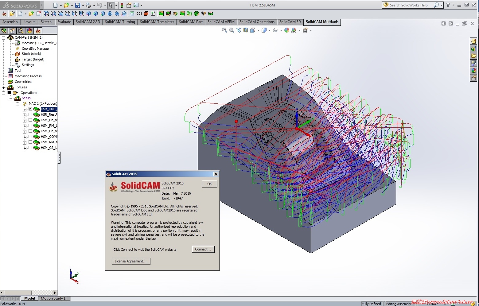
Task: Open the Display Style dropdown arrow
Action: [x=270, y=30]
